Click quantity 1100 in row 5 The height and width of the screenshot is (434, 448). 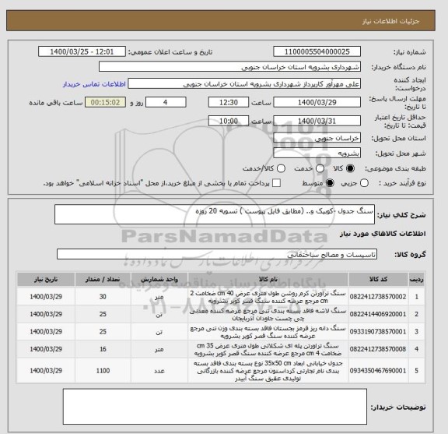103,370
